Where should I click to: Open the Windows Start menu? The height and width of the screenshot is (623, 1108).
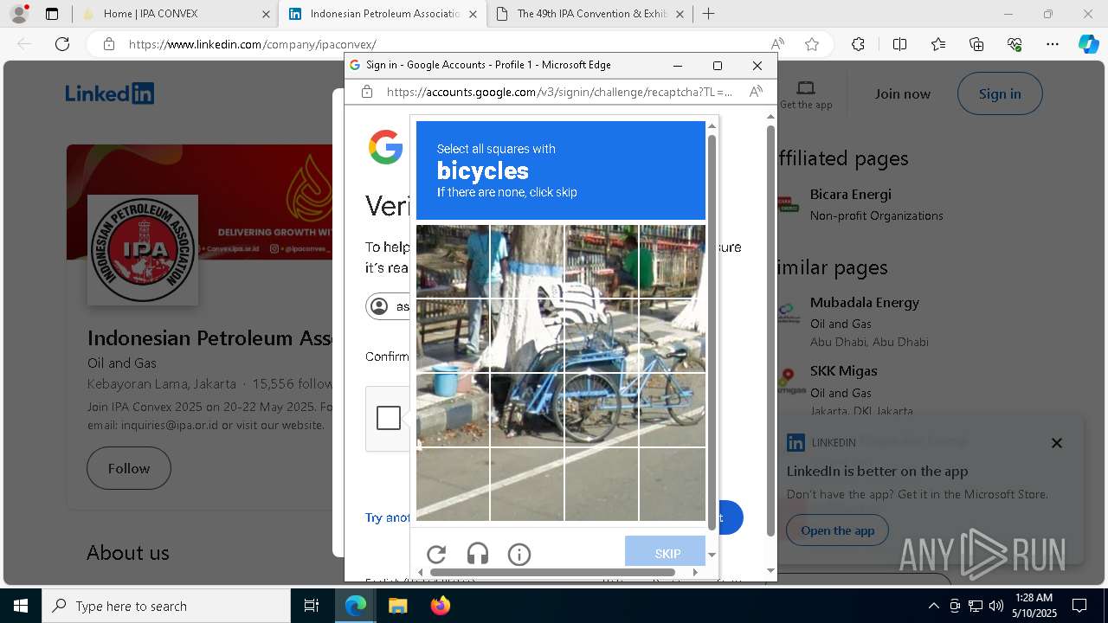click(x=21, y=606)
